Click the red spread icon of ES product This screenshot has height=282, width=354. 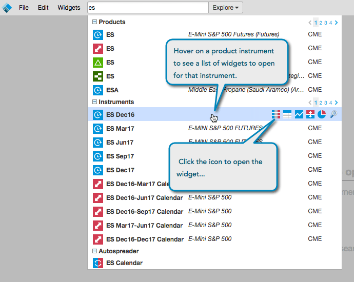(98, 49)
